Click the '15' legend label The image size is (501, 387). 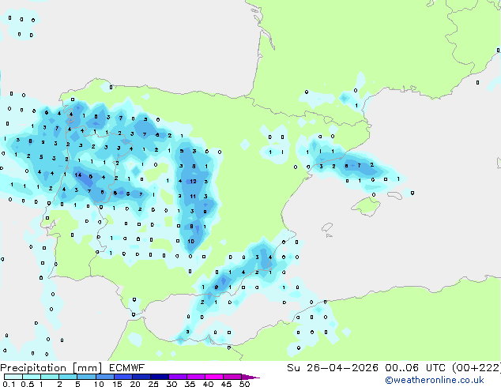117,384
